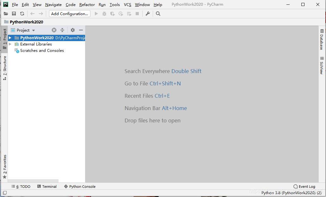Screen dimensions: 326x197
Task: Click the Stop square icon
Action: 137,14
